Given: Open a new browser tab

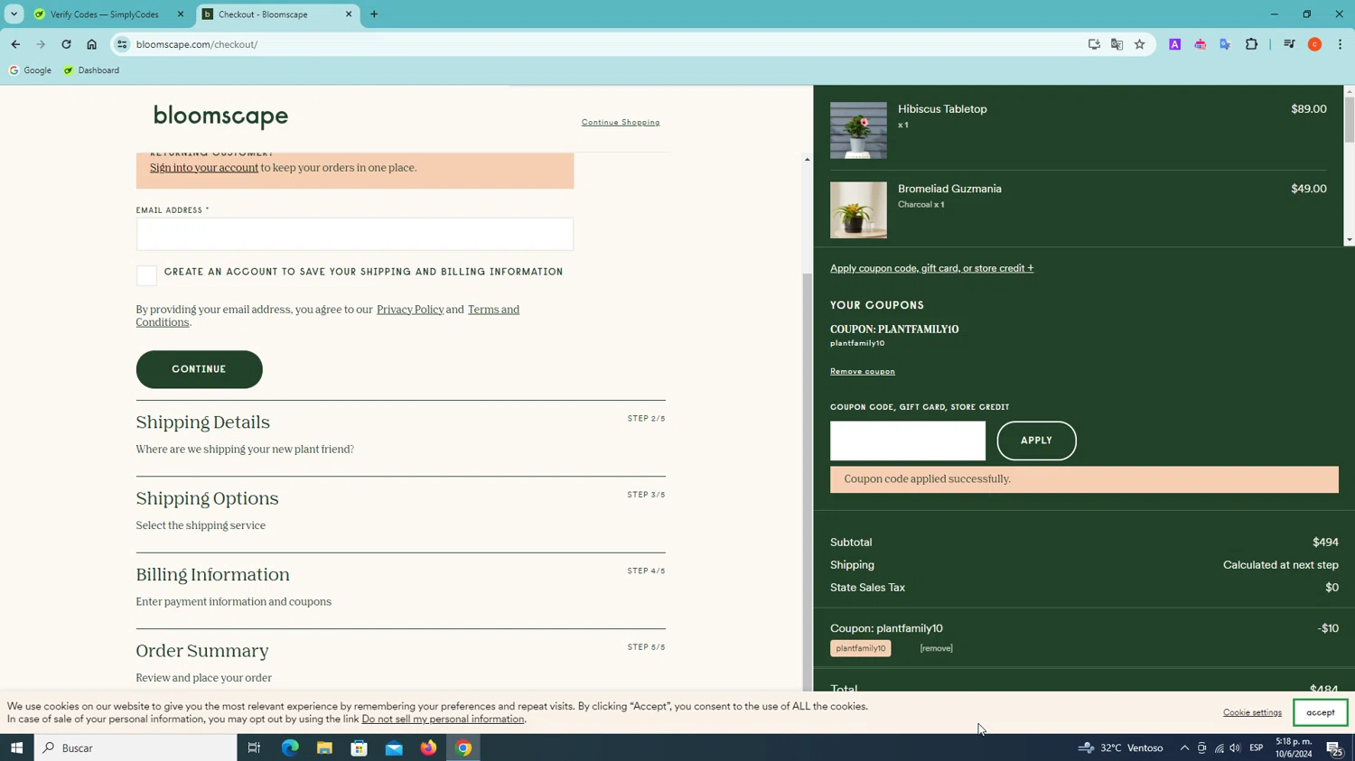Looking at the screenshot, I should (x=374, y=14).
